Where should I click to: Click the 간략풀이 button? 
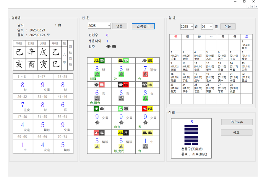[143, 26]
